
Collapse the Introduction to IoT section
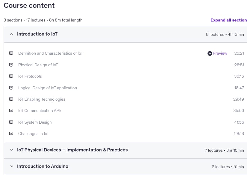click(12, 34)
